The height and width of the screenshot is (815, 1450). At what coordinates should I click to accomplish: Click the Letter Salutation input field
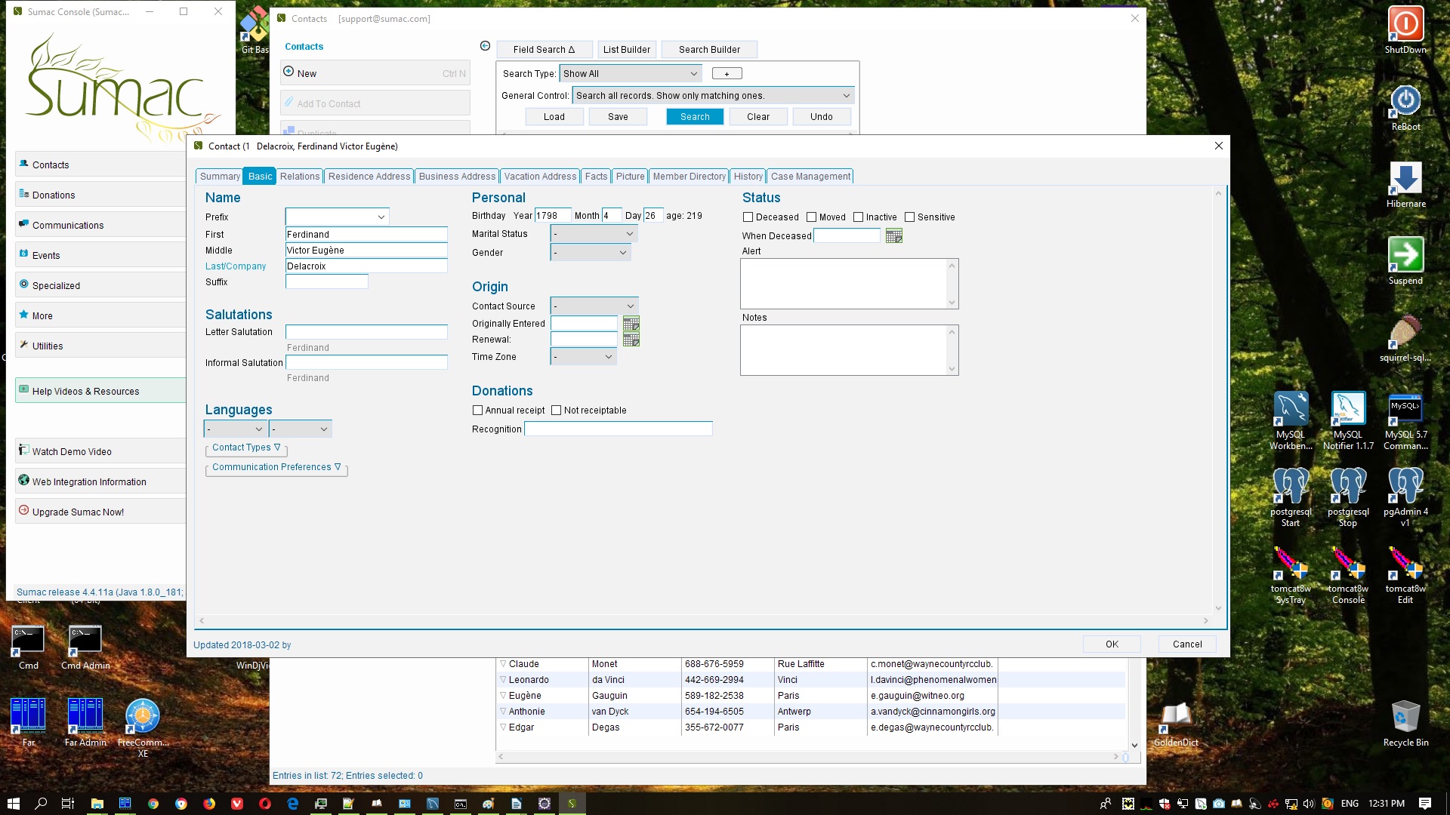(366, 332)
